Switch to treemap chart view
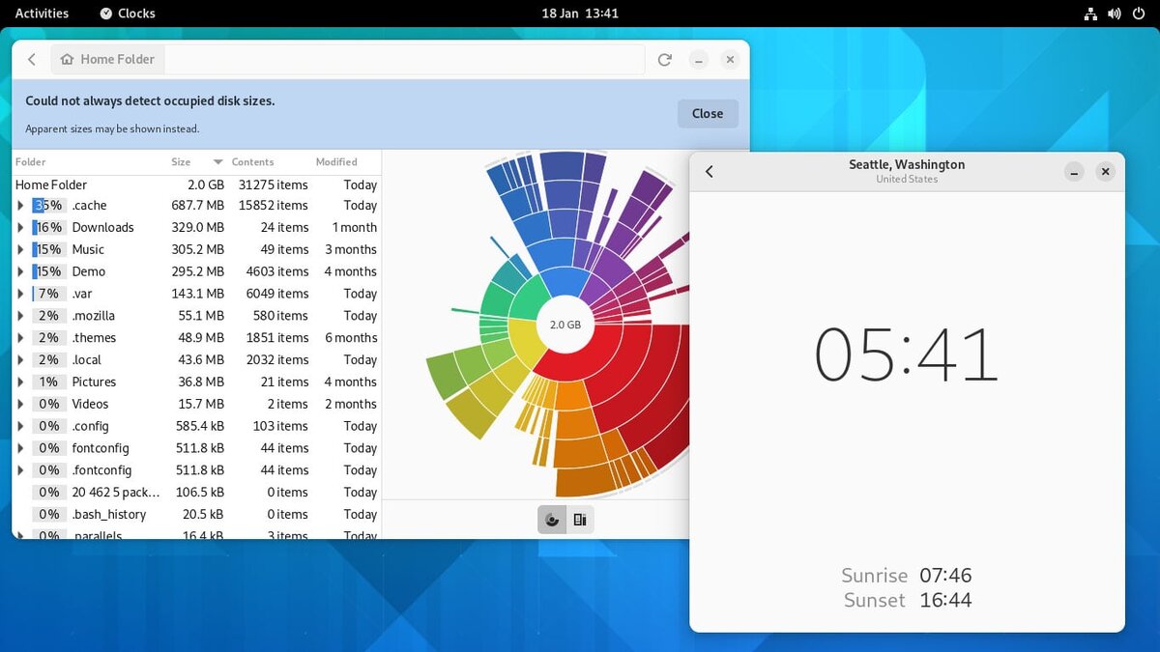Viewport: 1160px width, 652px height. 580,520
